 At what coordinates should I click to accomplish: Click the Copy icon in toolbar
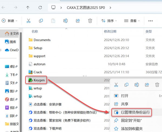tap(41, 21)
